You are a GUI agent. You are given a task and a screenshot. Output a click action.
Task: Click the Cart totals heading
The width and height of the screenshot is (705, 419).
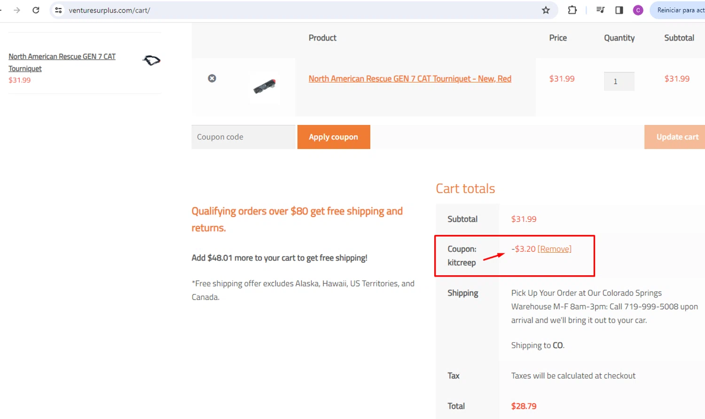point(465,189)
